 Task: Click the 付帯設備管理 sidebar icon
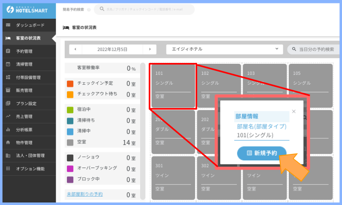point(8,77)
